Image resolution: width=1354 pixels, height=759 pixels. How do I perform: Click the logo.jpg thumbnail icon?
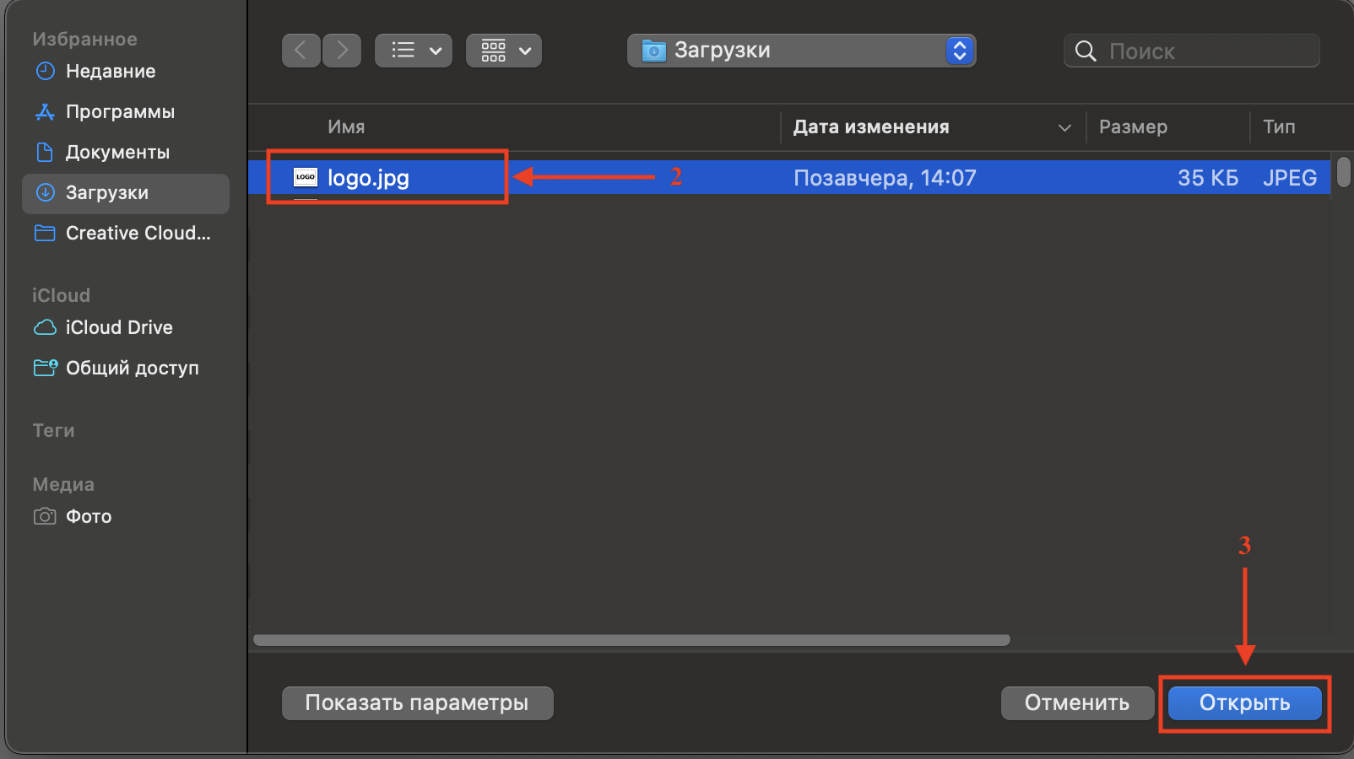[306, 177]
